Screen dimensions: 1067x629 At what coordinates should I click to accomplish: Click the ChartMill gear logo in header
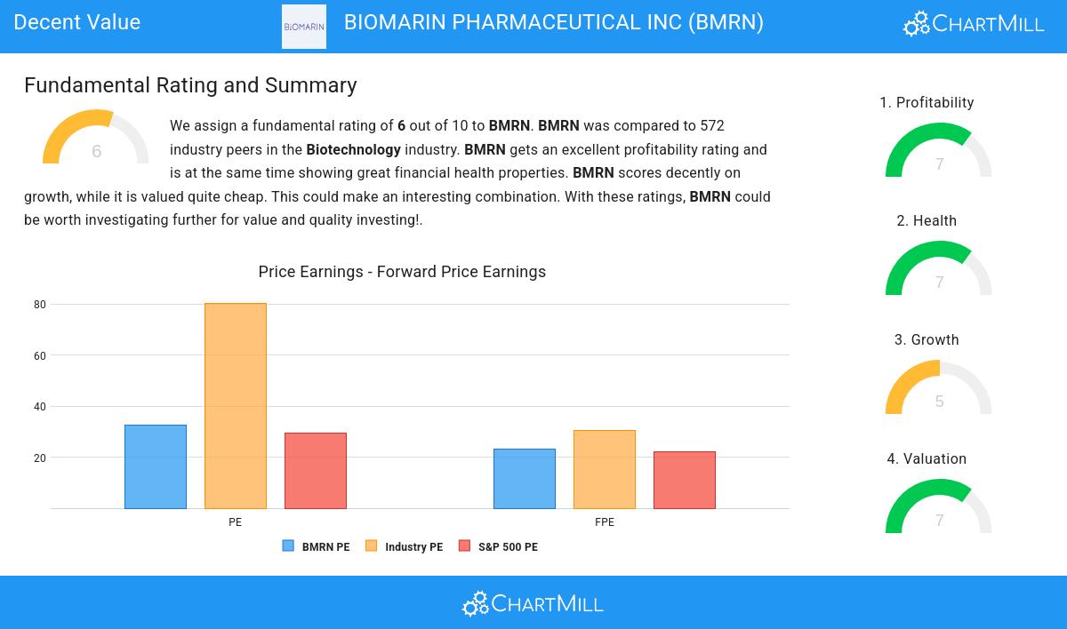pos(974,23)
